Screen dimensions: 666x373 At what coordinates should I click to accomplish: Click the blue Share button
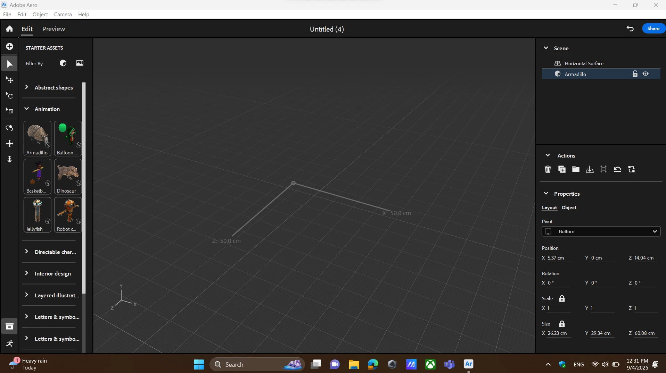coord(653,28)
